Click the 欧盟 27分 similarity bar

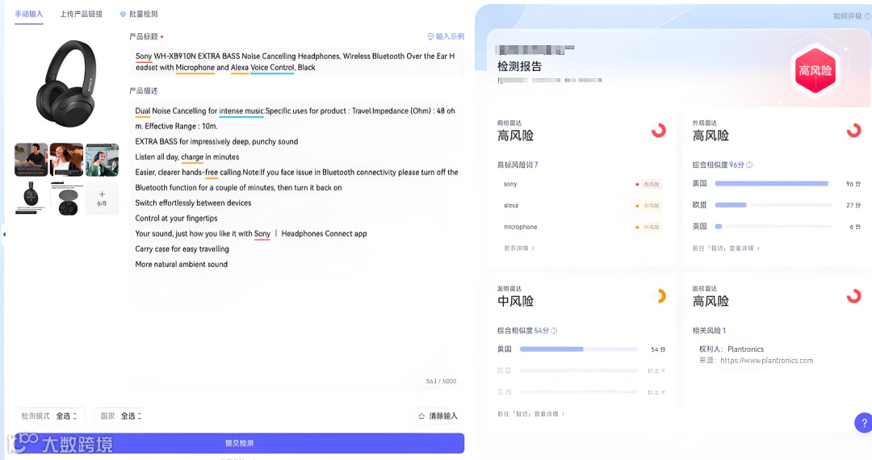[x=773, y=205]
